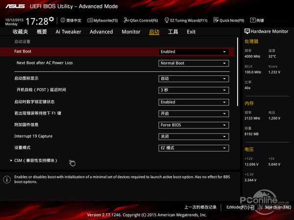
Task: Switch to the 工具 tab
Action: 173,32
